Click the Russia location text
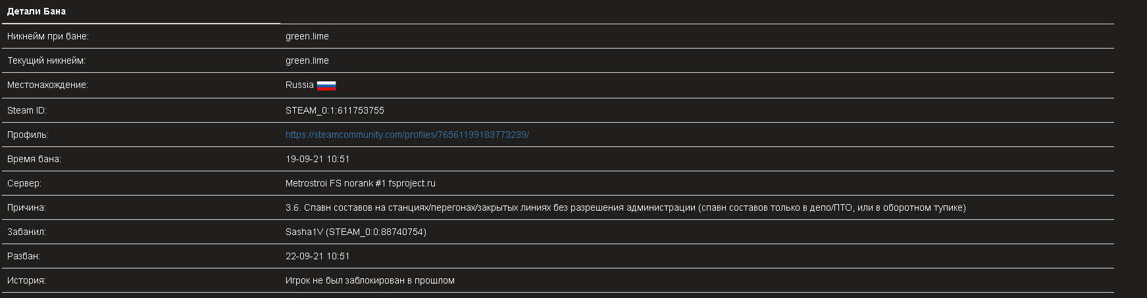The height and width of the screenshot is (298, 1147). [299, 85]
